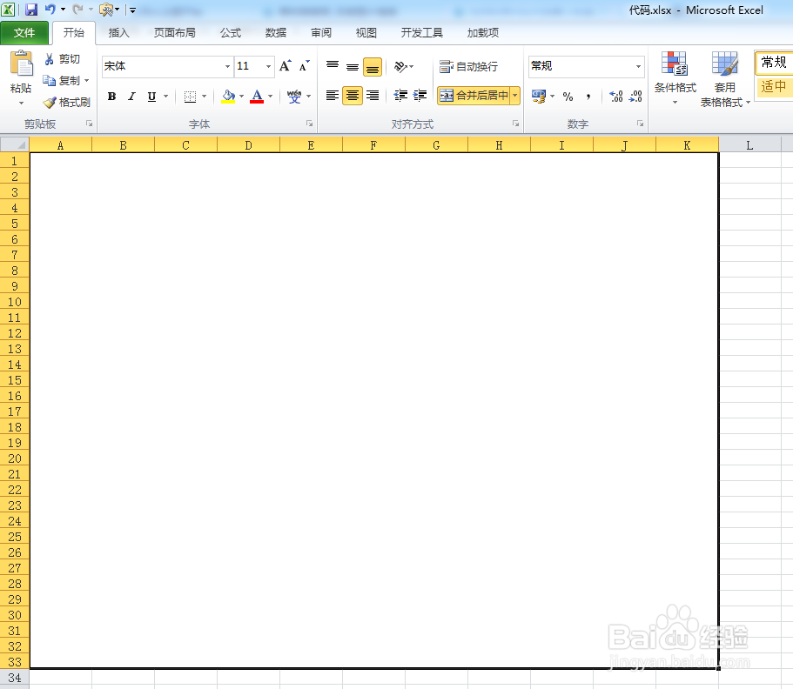Click increase decimal icon
793x689 pixels.
pos(616,96)
